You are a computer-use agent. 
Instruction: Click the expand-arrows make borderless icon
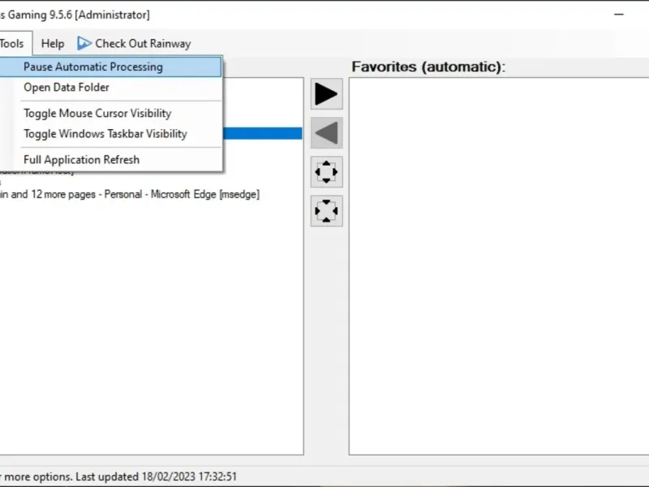(327, 172)
